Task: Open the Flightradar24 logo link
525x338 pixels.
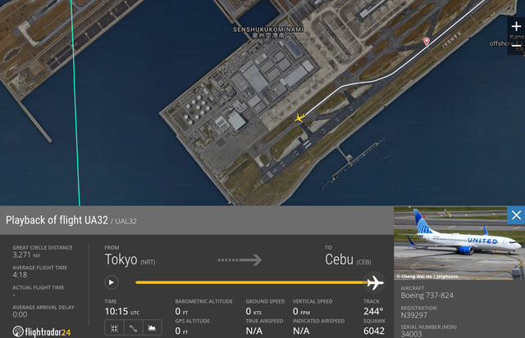Action: (x=42, y=331)
